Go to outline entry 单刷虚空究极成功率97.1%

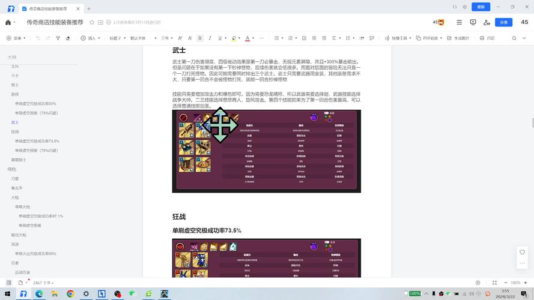point(40,217)
